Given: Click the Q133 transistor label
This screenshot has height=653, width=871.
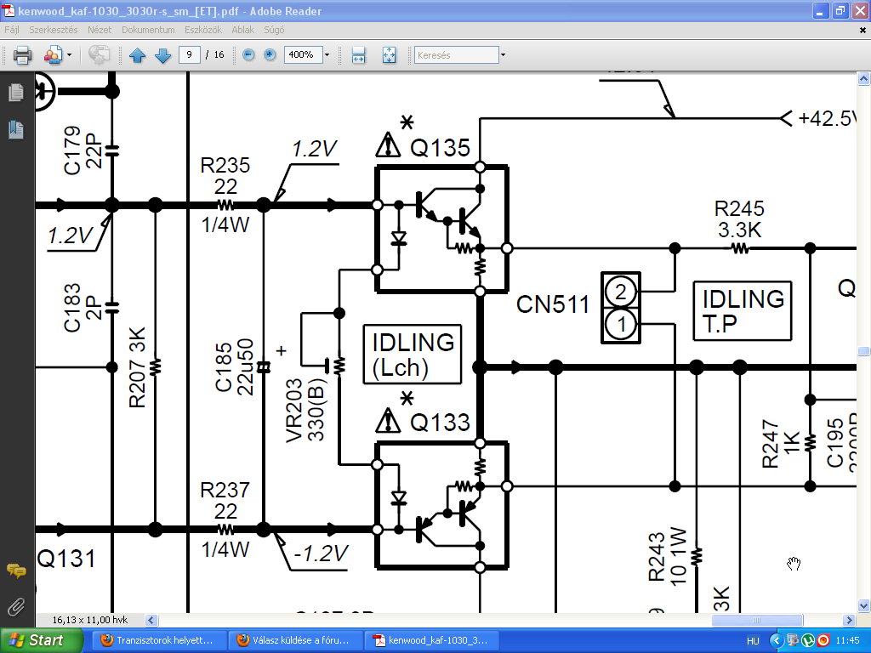Looking at the screenshot, I should [x=440, y=423].
